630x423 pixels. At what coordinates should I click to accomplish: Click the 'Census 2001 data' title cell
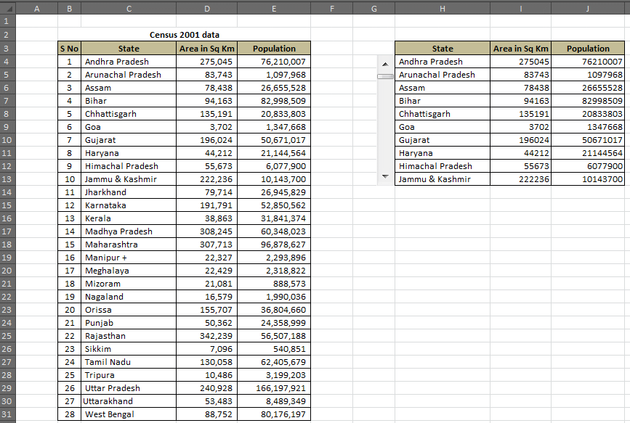click(184, 35)
